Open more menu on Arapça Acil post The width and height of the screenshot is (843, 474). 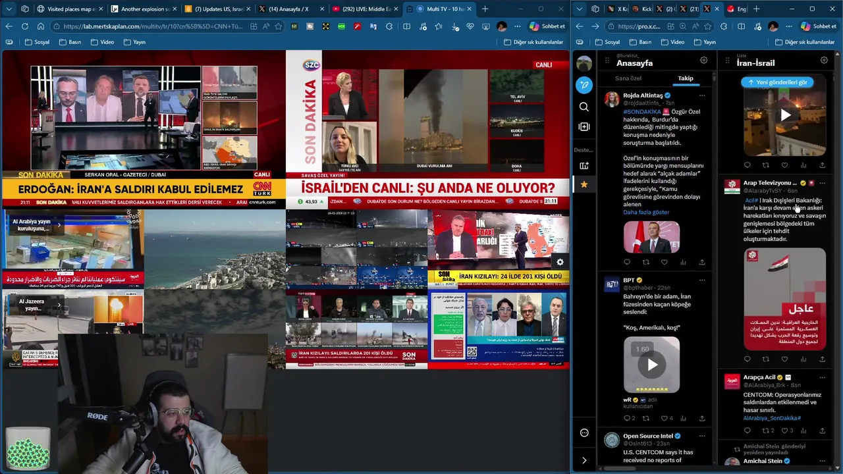pos(823,378)
